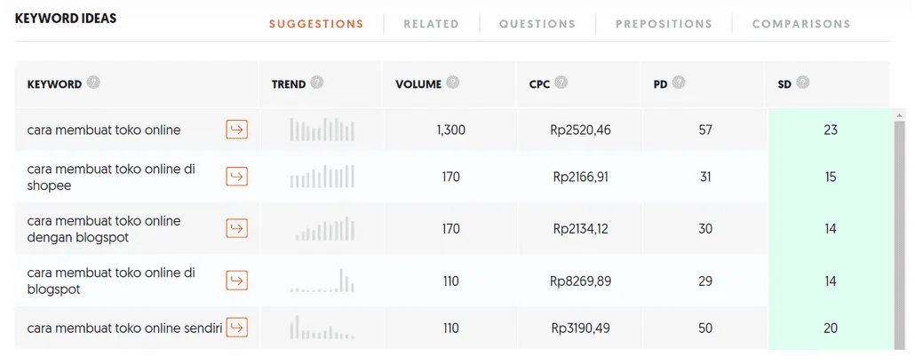This screenshot has height=364, width=915.
Task: Click arrow icon for 'toko online dengan blogspot'
Action: click(x=236, y=229)
